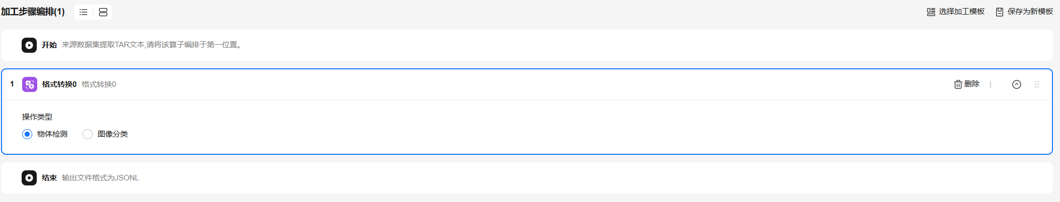The height and width of the screenshot is (202, 1060).
Task: Select the 物体检测 radio option
Action: point(27,134)
